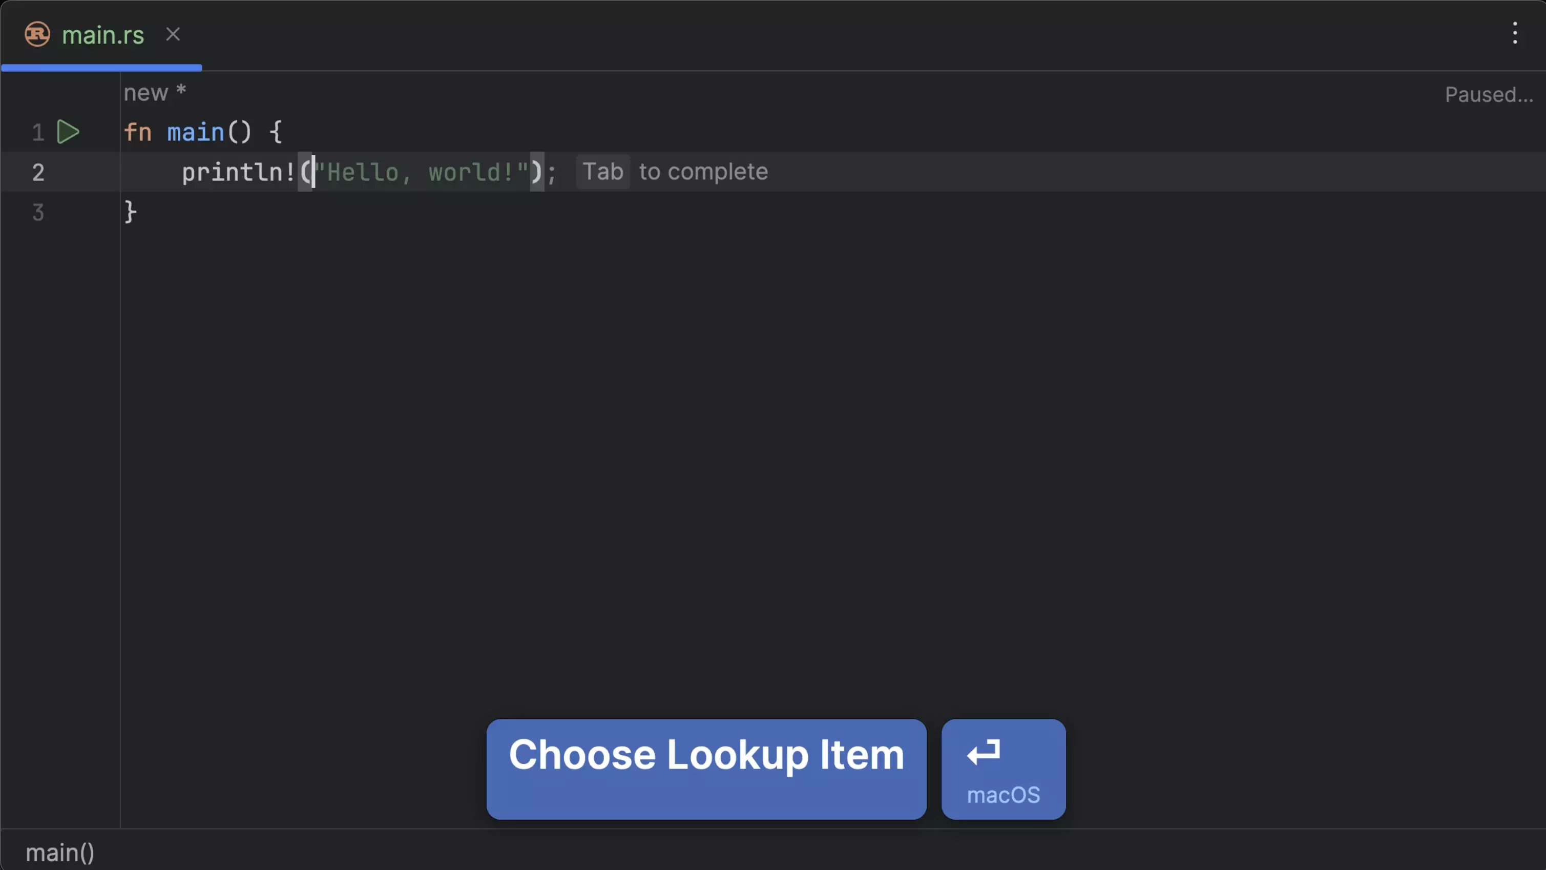Click the closing brace on line 3
Screen dimensions: 1546x870
click(130, 213)
